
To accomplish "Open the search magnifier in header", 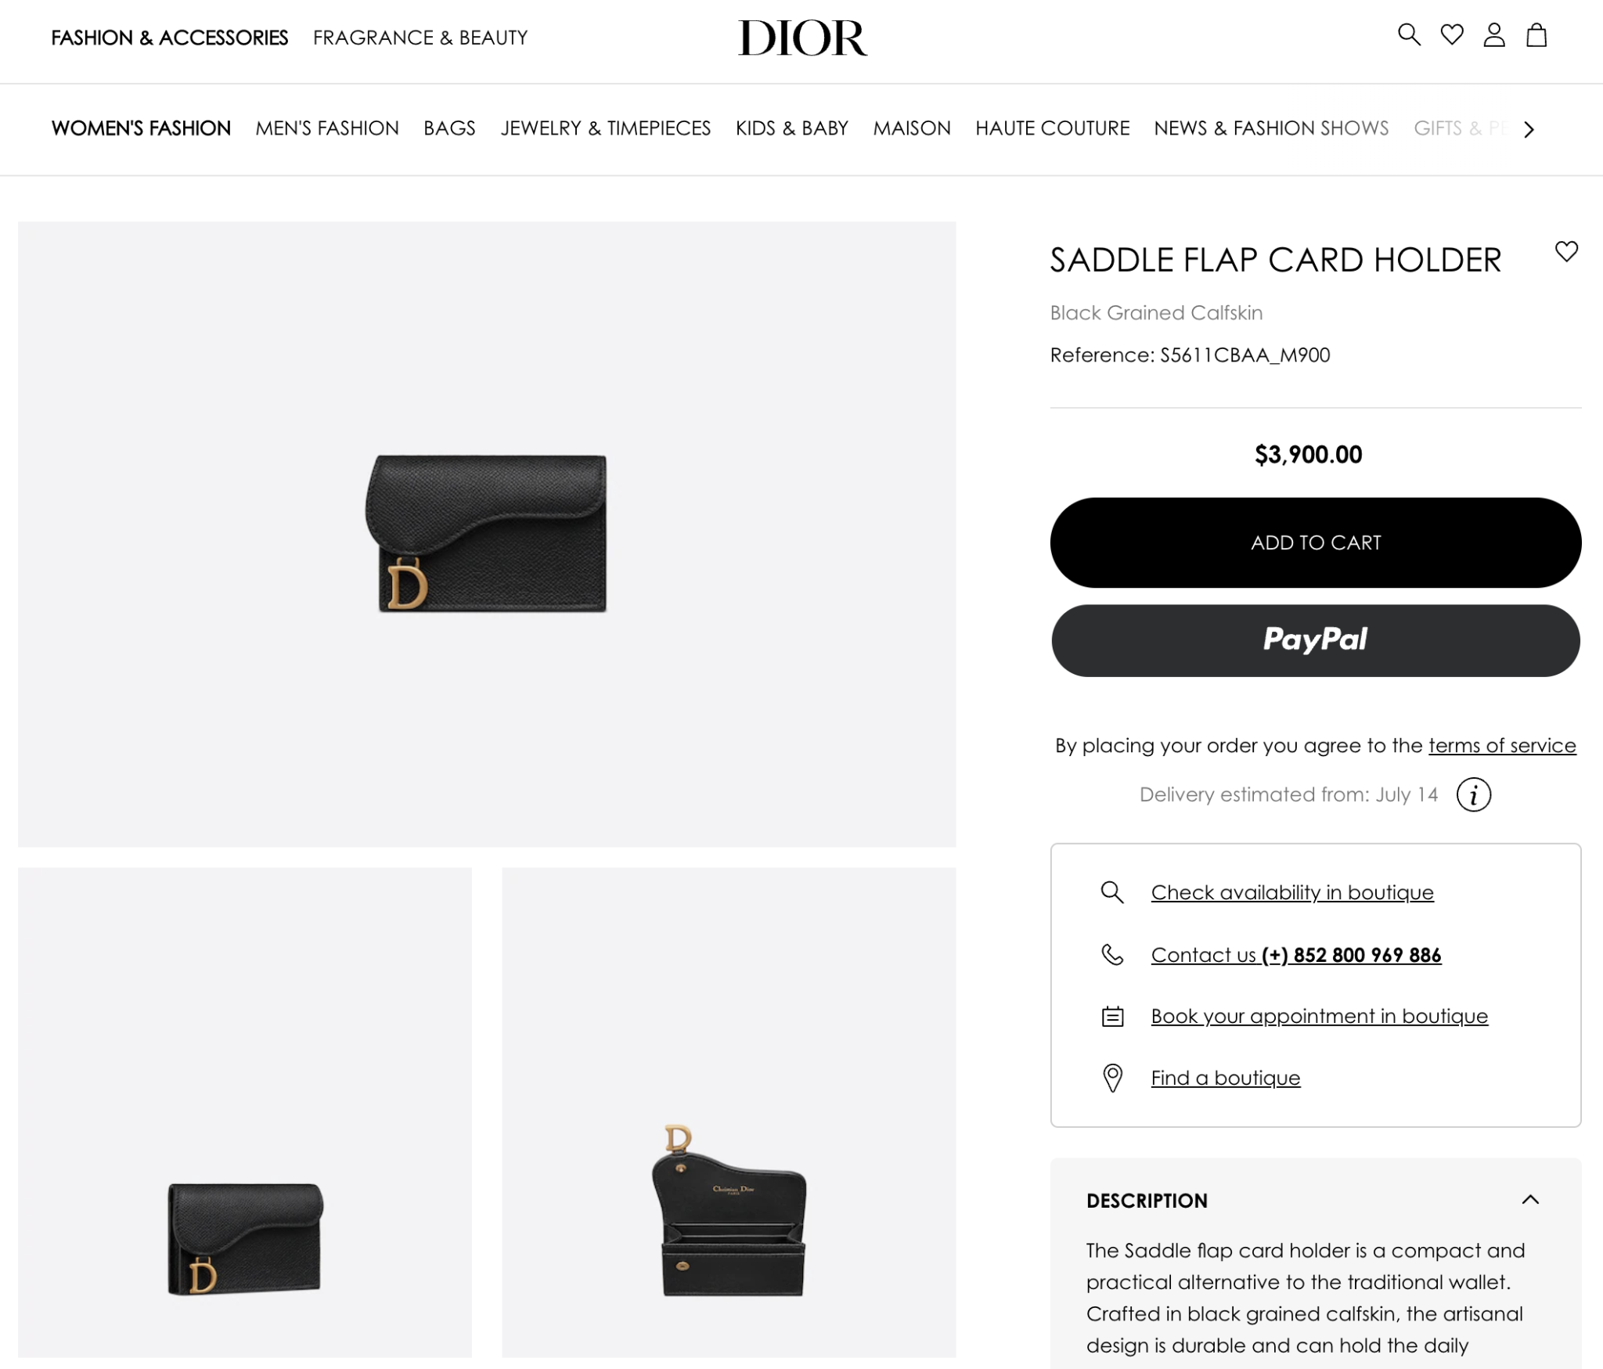I will coord(1409,35).
